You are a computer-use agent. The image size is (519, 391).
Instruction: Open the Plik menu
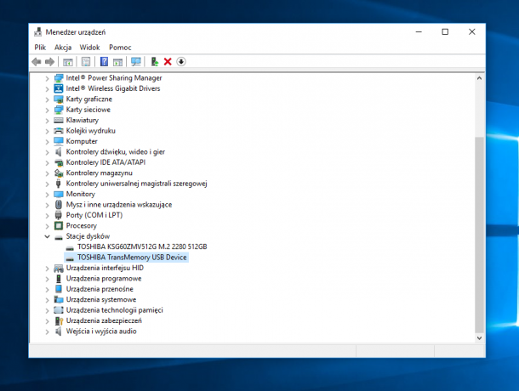40,48
